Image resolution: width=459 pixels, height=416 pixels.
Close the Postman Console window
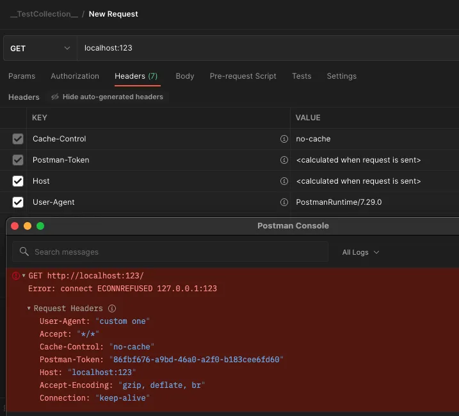tap(15, 226)
